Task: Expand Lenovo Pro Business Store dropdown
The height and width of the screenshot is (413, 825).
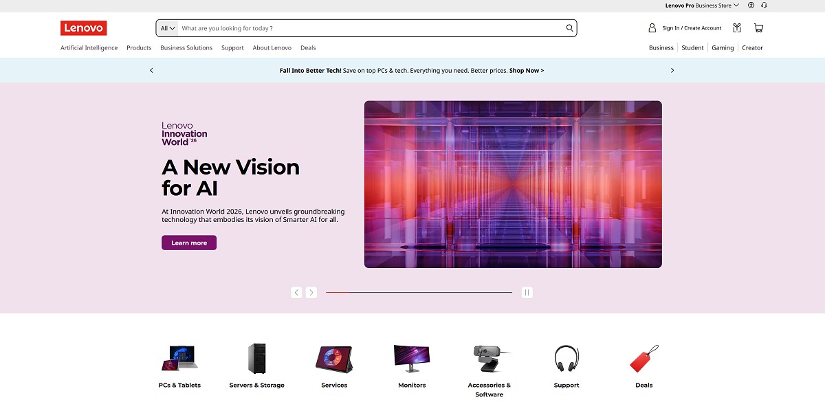Action: 702,5
